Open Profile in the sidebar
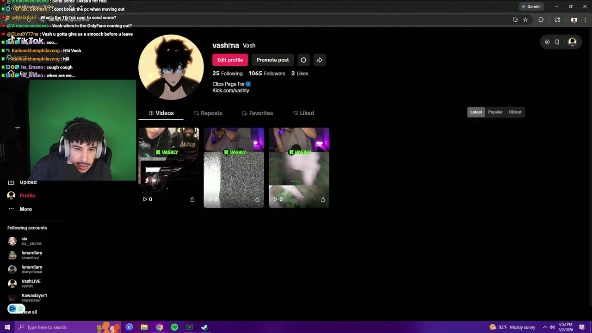Viewport: 592px width, 333px height. pyautogui.click(x=21, y=196)
